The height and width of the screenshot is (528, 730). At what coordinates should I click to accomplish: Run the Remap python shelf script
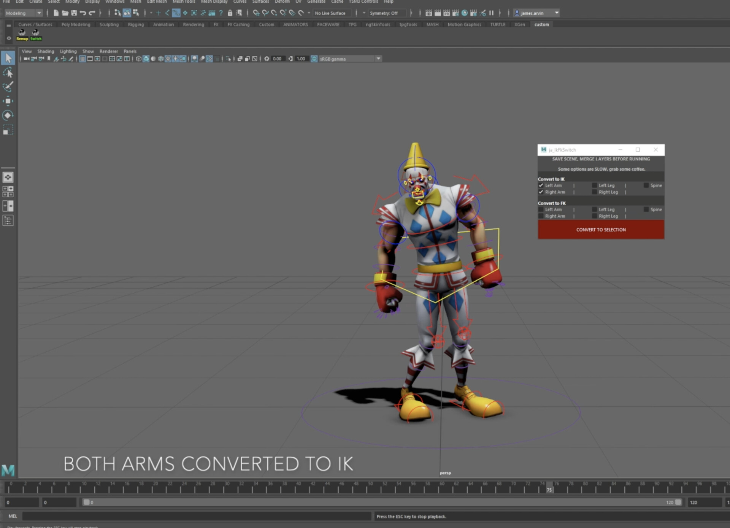(x=22, y=35)
